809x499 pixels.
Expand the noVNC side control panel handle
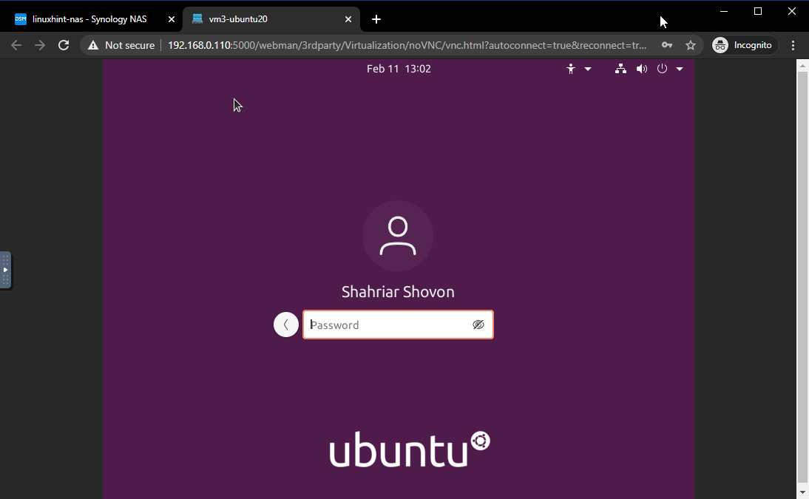[x=5, y=270]
